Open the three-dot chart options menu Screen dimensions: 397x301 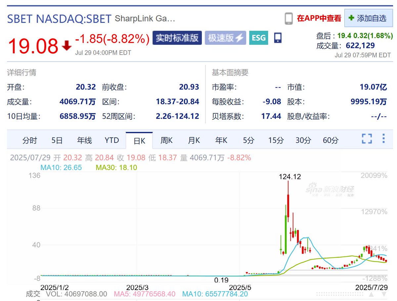(x=383, y=138)
